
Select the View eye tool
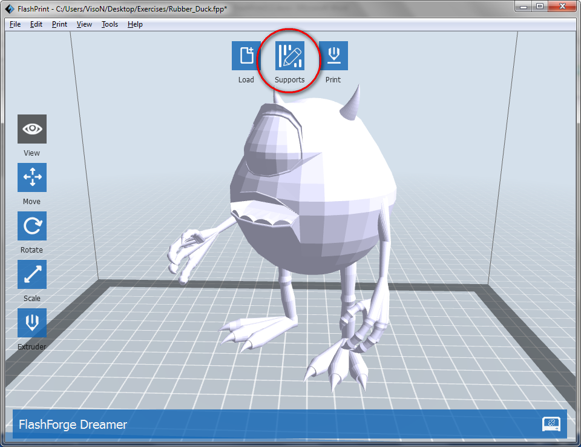(32, 129)
